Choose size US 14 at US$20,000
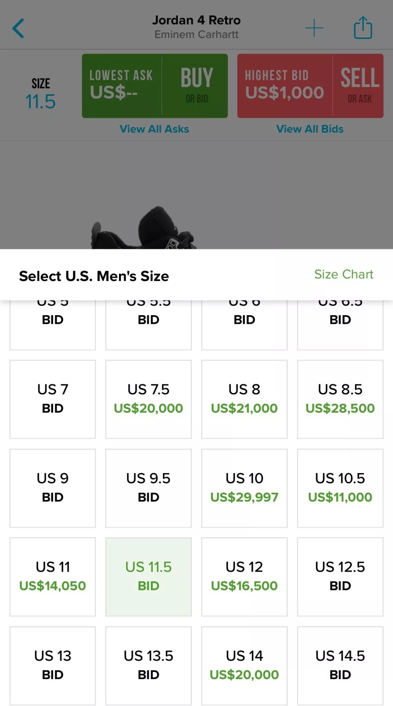 click(244, 666)
